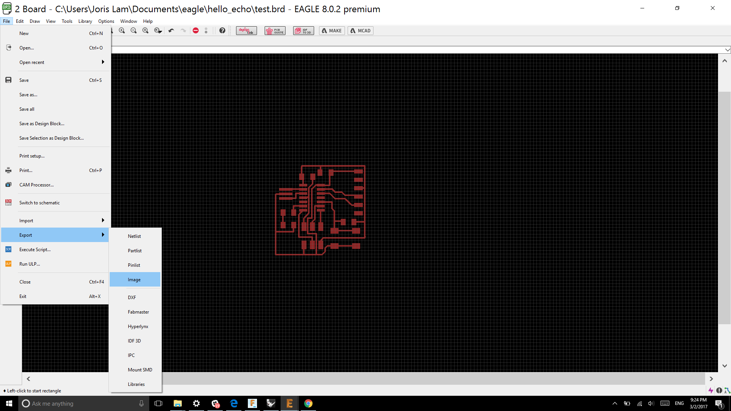The image size is (731, 411).
Task: Expand the Import submenu arrow
Action: [x=103, y=220]
